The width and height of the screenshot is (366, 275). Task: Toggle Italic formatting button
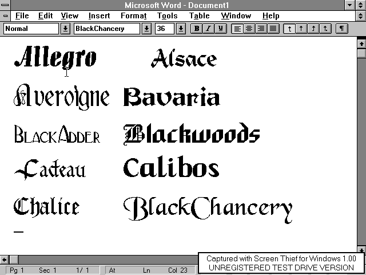209,28
